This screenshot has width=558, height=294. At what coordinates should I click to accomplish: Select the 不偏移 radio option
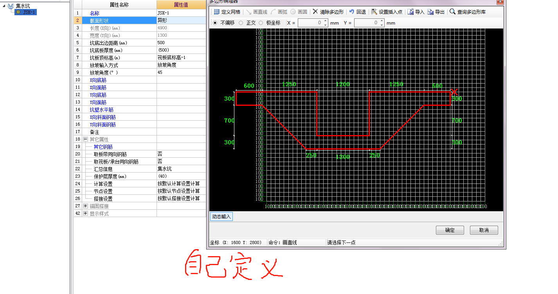tap(215, 23)
